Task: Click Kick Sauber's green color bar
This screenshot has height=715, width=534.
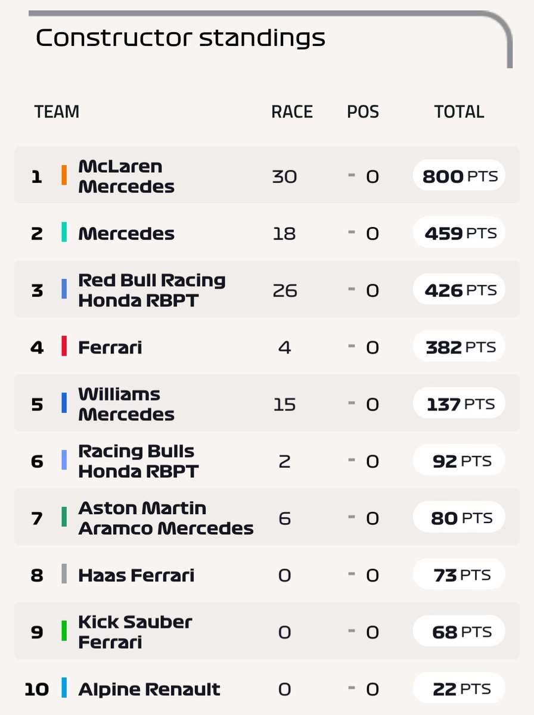Action: [64, 631]
